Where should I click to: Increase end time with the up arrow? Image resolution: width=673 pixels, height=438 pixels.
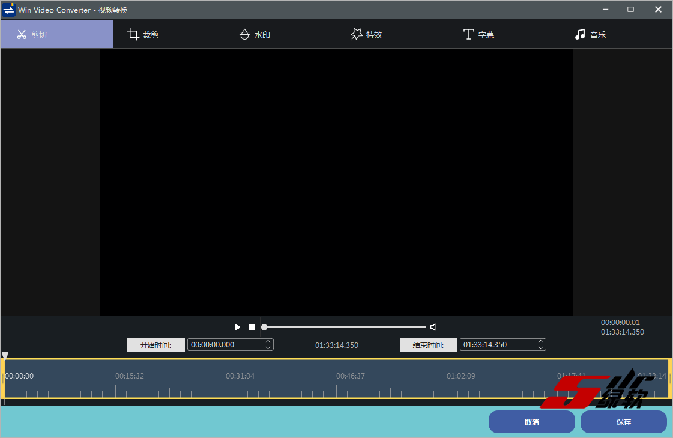541,342
